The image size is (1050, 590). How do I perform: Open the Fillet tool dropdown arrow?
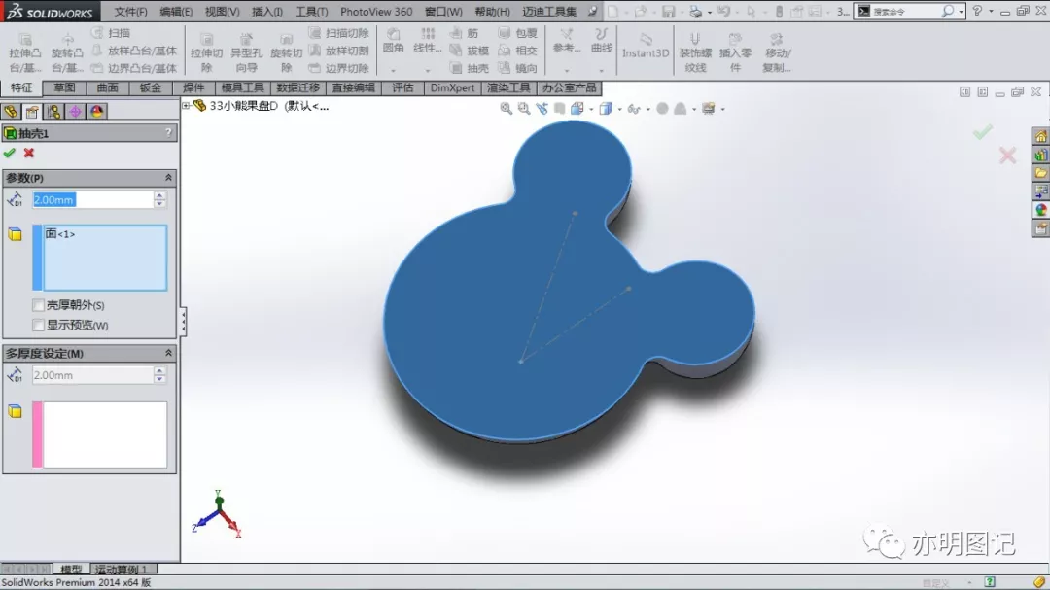pyautogui.click(x=393, y=70)
